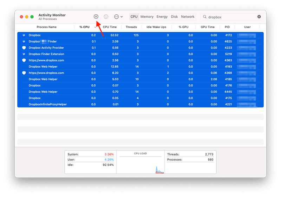
Task: Switch to the Energy tab
Action: click(x=162, y=17)
